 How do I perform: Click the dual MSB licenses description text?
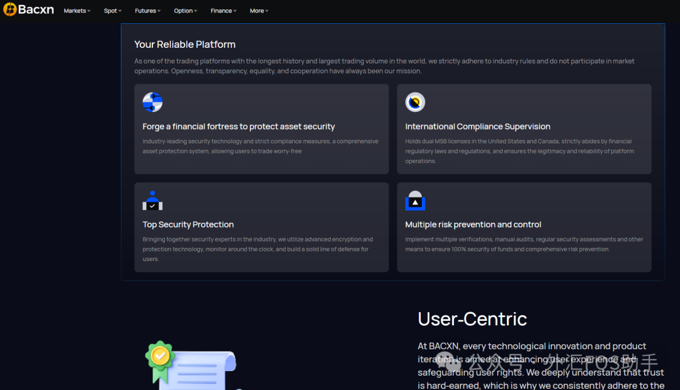tap(519, 151)
